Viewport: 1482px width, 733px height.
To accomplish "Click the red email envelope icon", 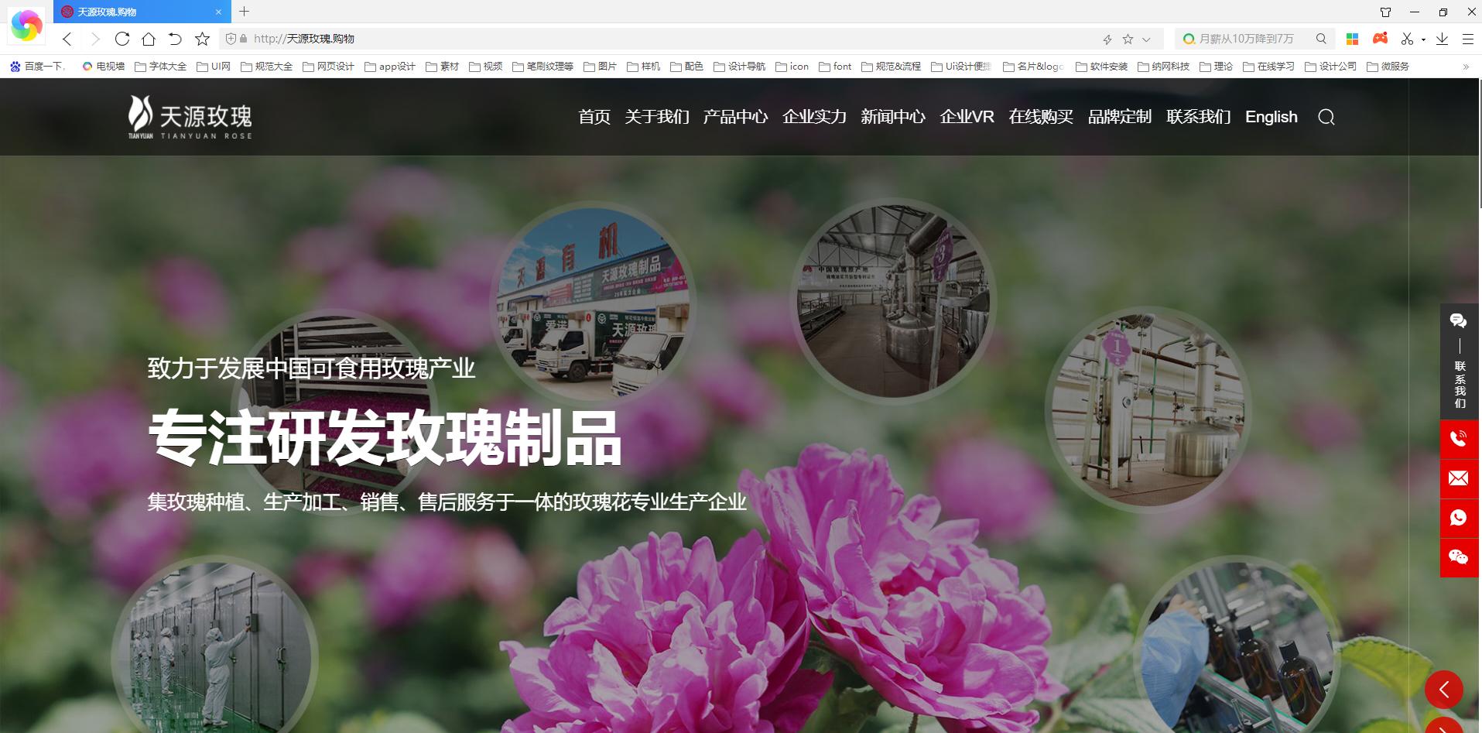I will click(x=1459, y=478).
